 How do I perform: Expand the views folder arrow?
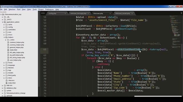(x=4, y=78)
